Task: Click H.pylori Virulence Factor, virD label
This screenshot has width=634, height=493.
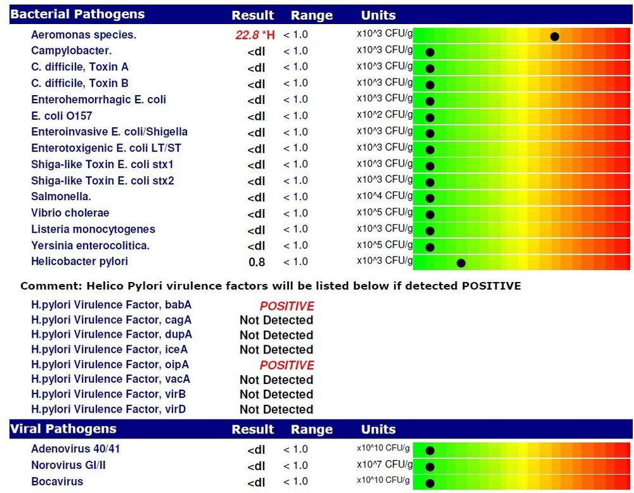Action: (x=108, y=409)
